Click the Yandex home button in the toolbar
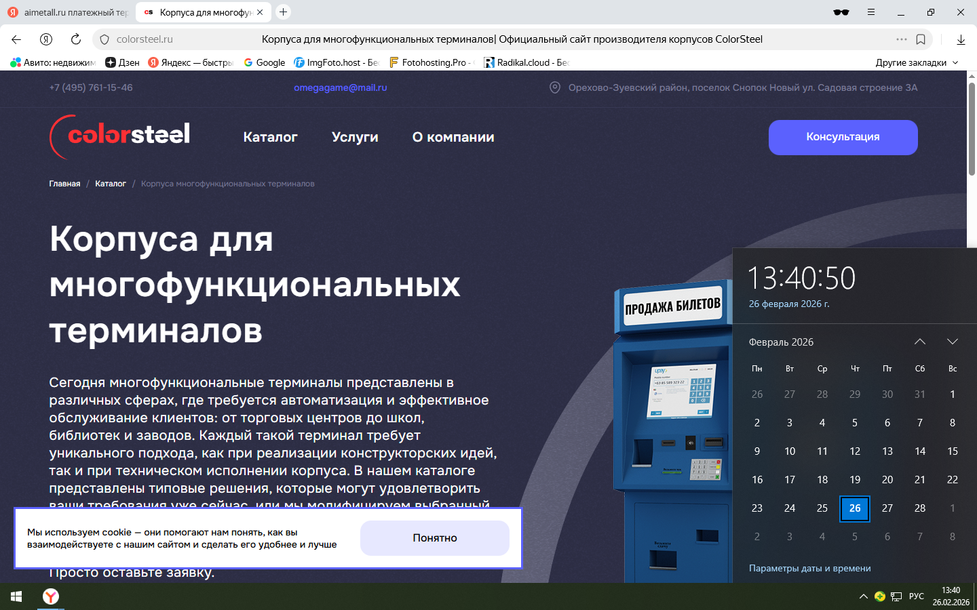The height and width of the screenshot is (610, 977). tap(46, 39)
